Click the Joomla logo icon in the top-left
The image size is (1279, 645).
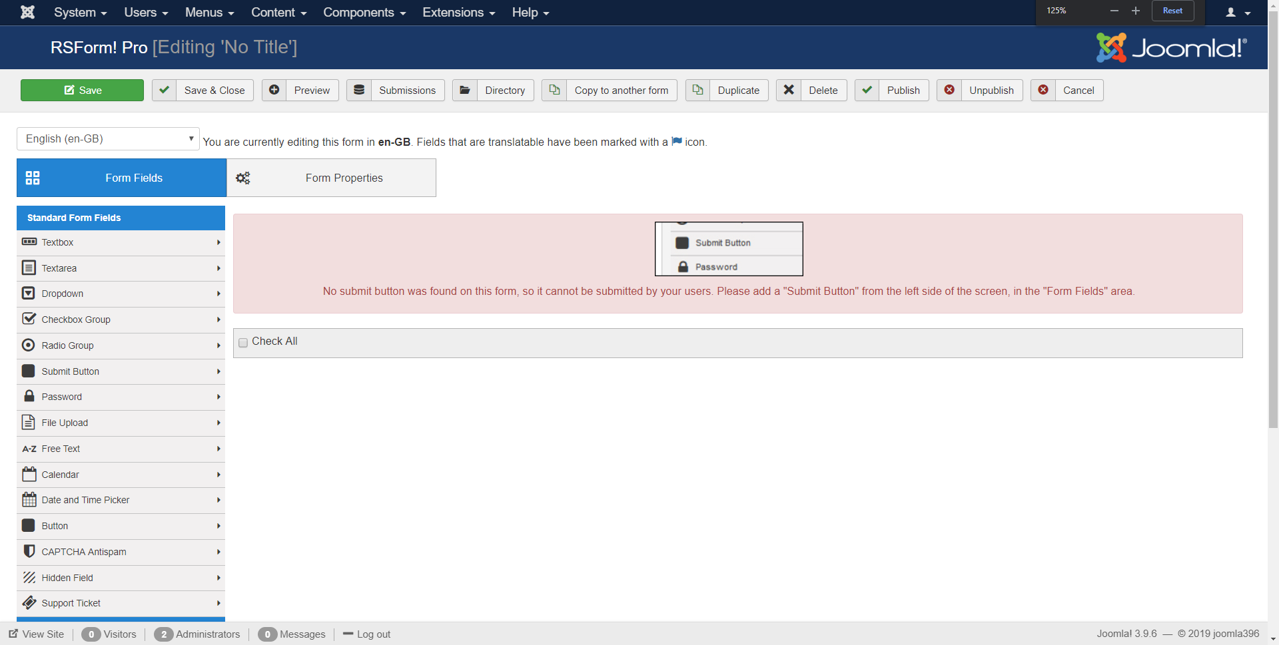(27, 12)
